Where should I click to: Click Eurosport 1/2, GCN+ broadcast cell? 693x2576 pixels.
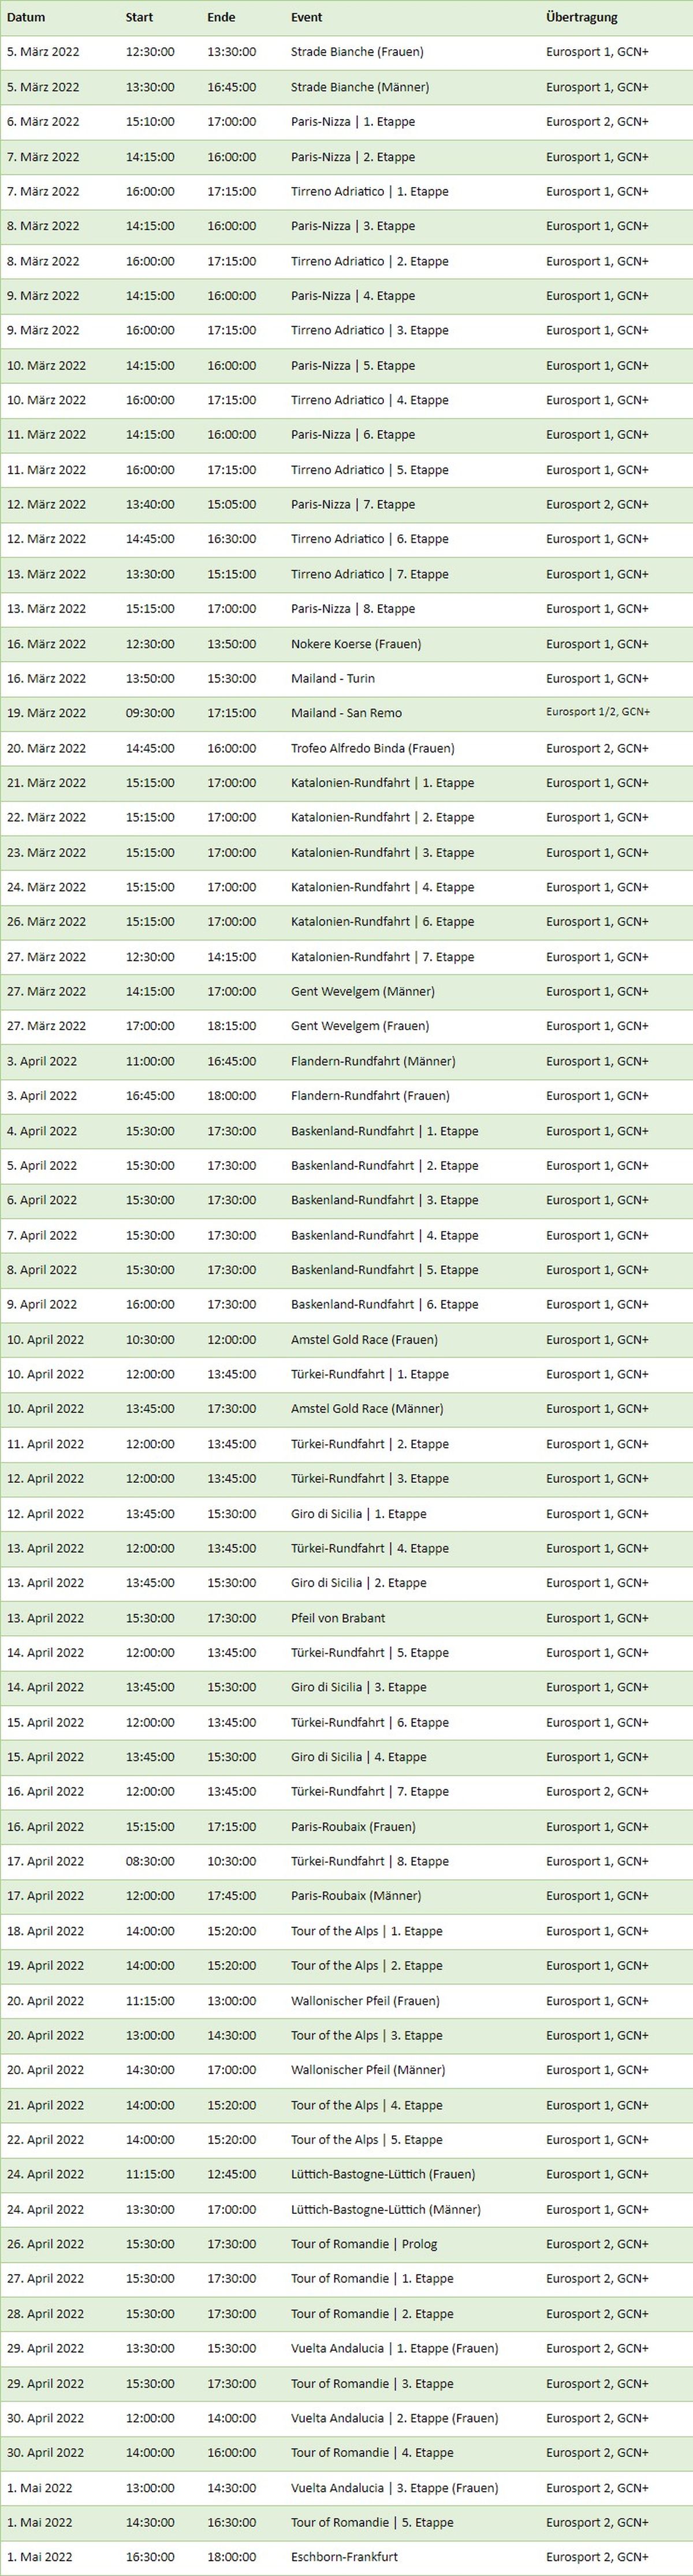click(598, 713)
